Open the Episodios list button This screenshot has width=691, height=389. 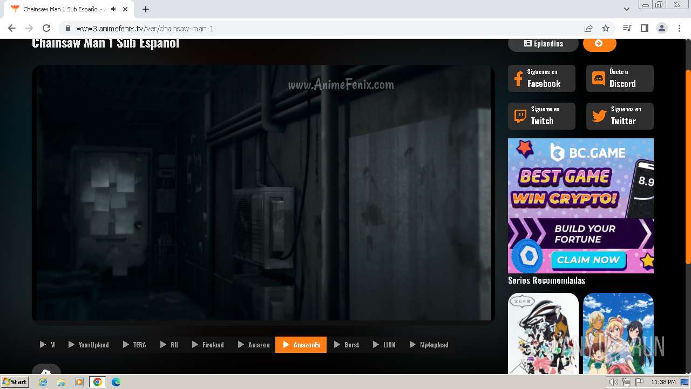point(543,44)
